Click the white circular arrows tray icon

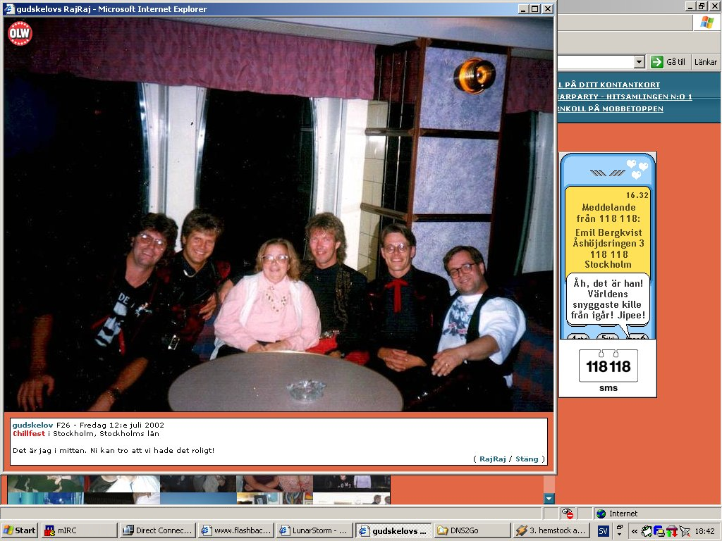tap(647, 531)
